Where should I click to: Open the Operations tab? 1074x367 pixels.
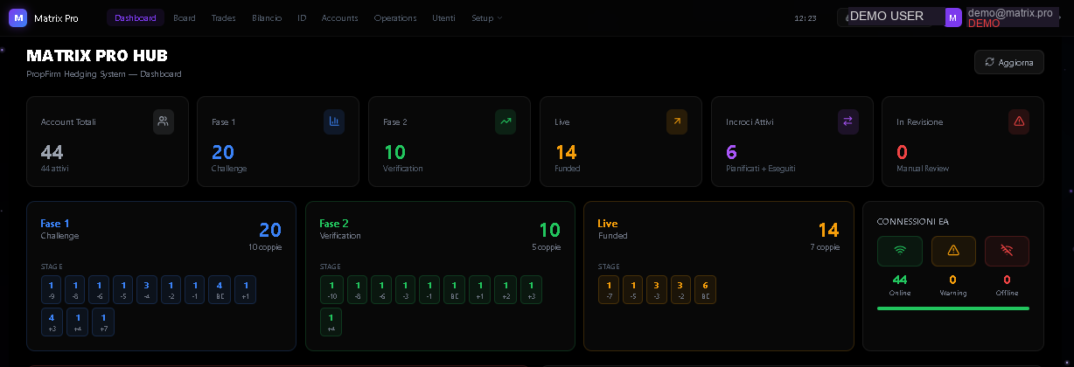[395, 17]
